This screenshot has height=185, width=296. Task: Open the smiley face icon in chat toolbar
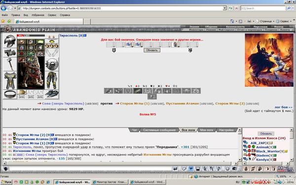tap(227, 169)
